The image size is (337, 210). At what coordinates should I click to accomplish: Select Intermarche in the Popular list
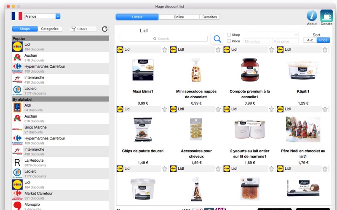point(60,80)
